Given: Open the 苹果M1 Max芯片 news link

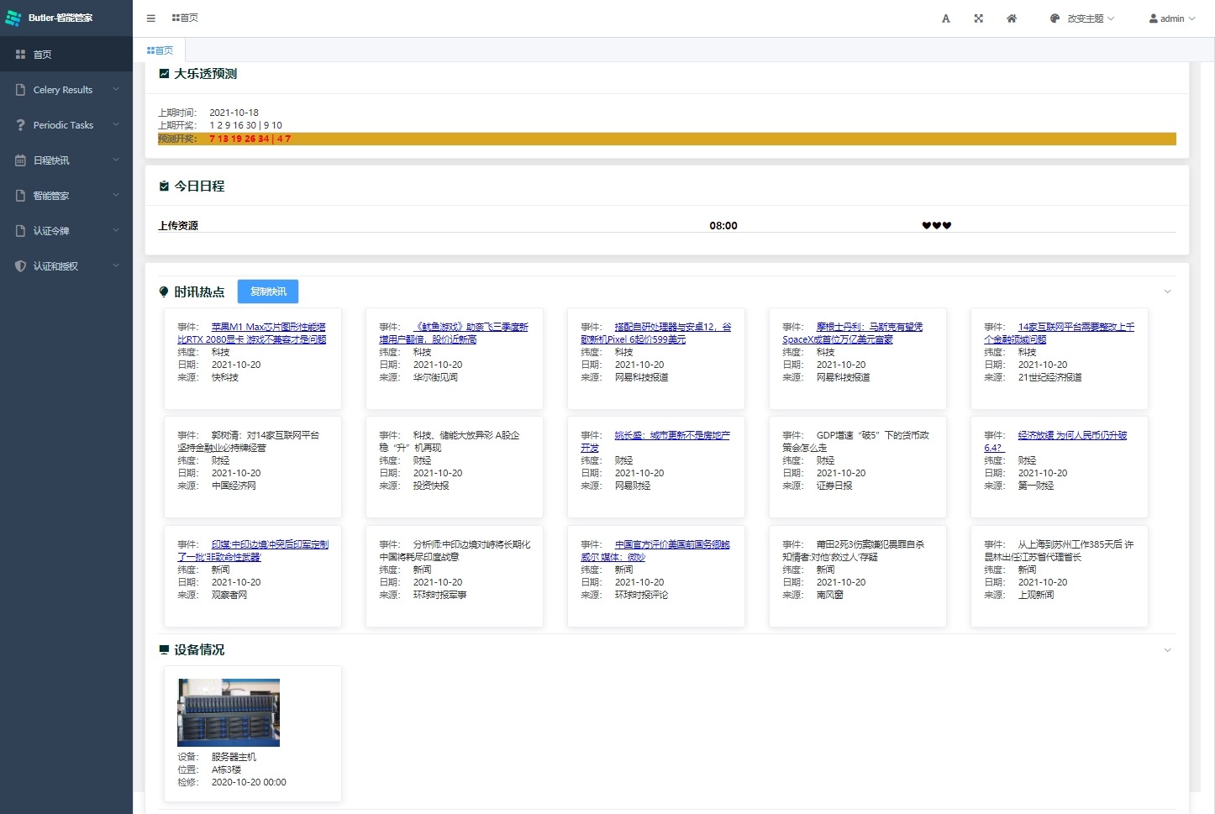Looking at the screenshot, I should pos(252,333).
